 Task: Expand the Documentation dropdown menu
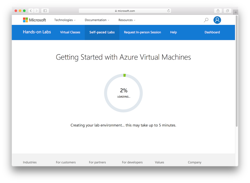(x=97, y=20)
